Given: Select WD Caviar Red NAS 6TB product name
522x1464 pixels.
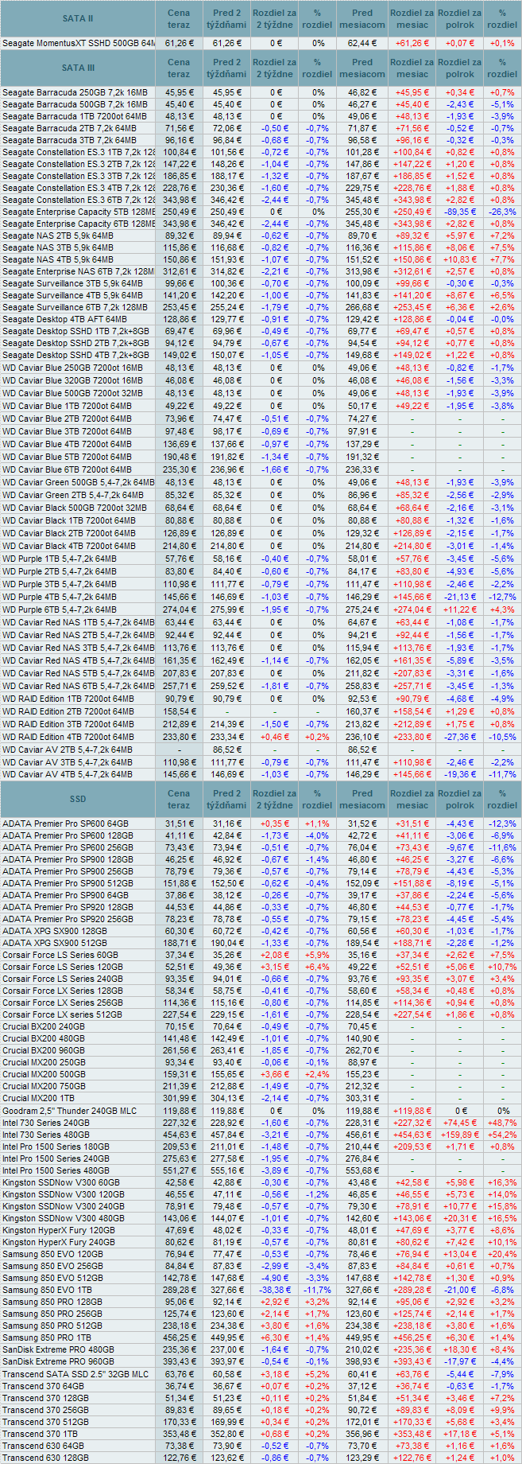Looking at the screenshot, I should (x=79, y=687).
